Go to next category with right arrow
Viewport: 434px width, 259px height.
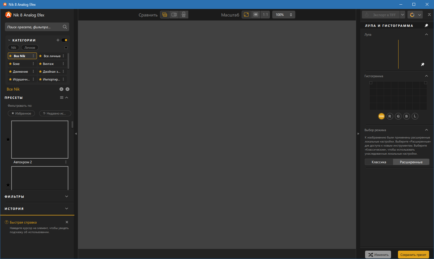pyautogui.click(x=67, y=89)
